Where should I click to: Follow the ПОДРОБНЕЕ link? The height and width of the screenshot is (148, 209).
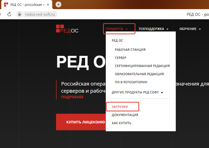72,97
